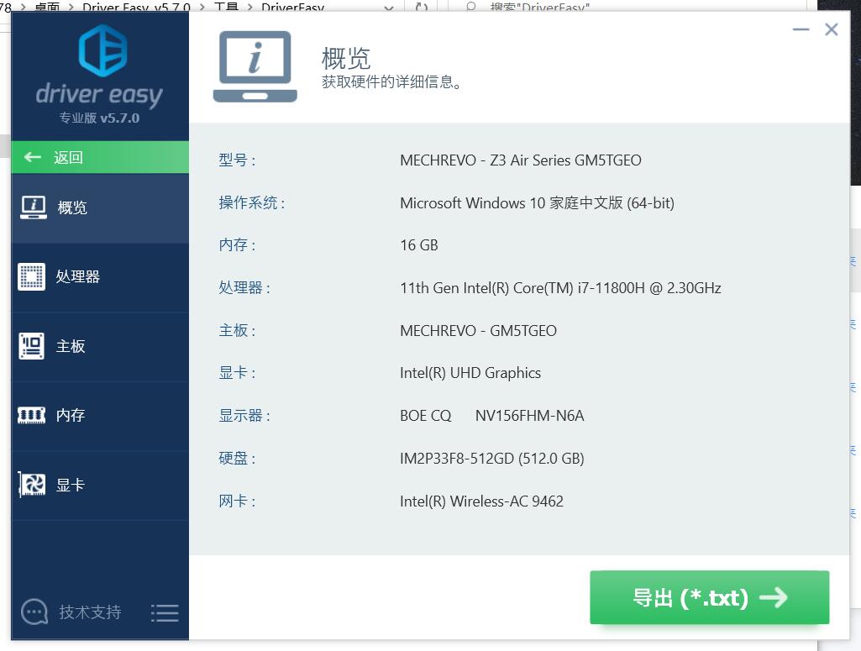
Task: Close the Driver Easy window
Action: 832,29
